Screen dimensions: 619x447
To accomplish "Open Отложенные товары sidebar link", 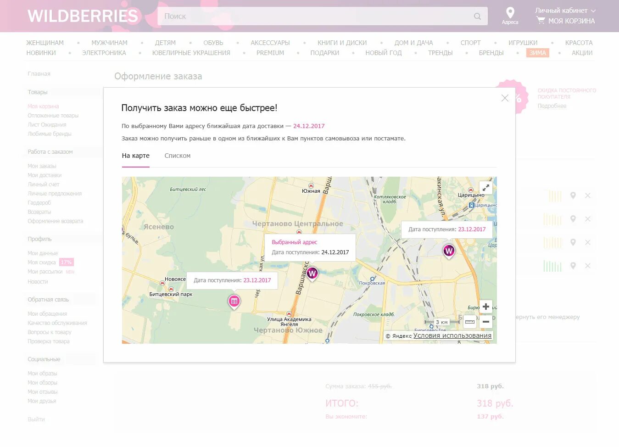I will coord(53,116).
